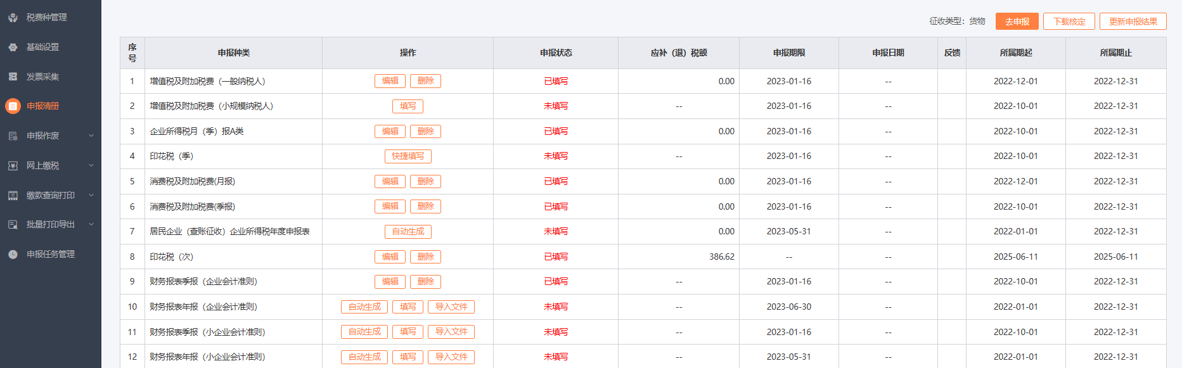1182x368 pixels.
Task: Expand the 批量打印导出 submenu arrow
Action: tap(91, 224)
